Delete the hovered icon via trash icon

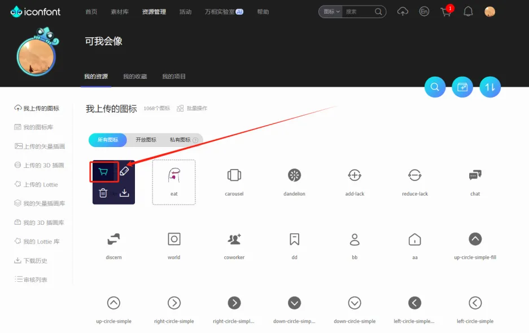(103, 193)
